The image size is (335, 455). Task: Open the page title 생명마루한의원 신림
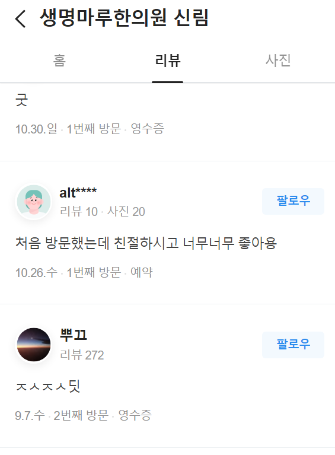[x=124, y=18]
